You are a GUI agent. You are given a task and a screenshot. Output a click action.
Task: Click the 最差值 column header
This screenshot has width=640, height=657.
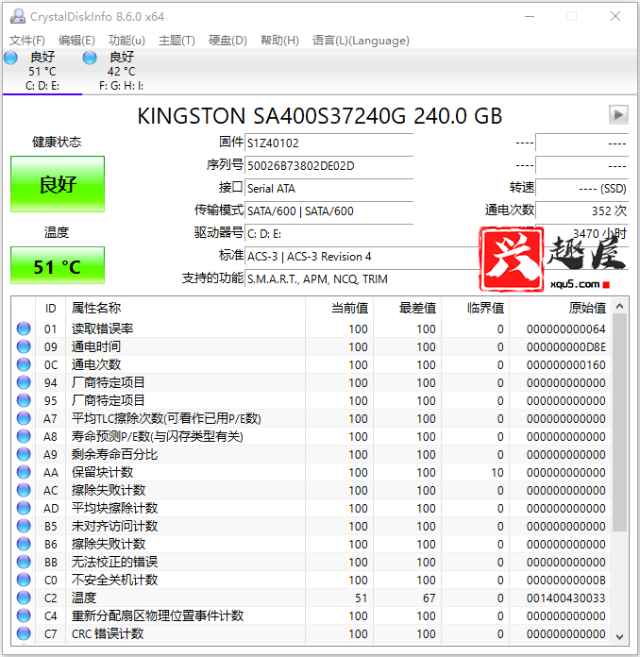[x=407, y=309]
